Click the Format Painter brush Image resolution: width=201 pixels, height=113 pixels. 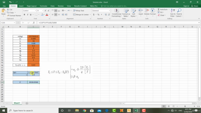click(x=8, y=15)
